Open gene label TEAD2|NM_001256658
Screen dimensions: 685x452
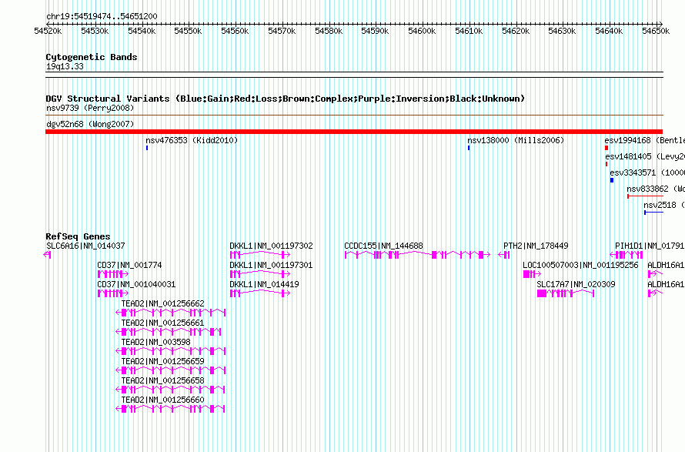coord(162,380)
